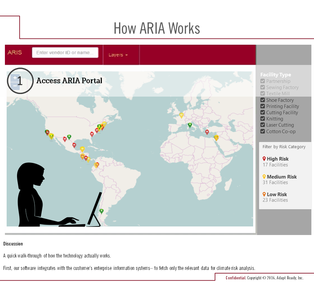Screen dimensions: 314x282
Task: Toggle the Printing Facility checkbox
Action: tap(263, 106)
